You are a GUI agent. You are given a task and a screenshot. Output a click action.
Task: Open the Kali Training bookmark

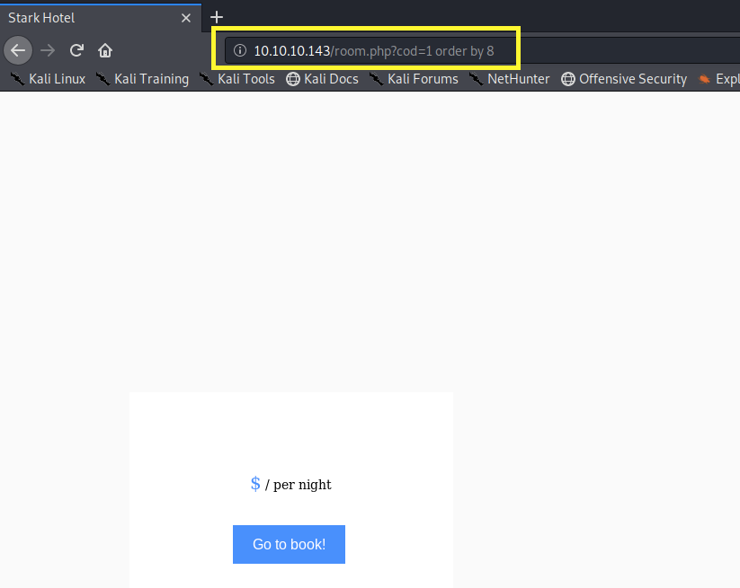(x=142, y=79)
